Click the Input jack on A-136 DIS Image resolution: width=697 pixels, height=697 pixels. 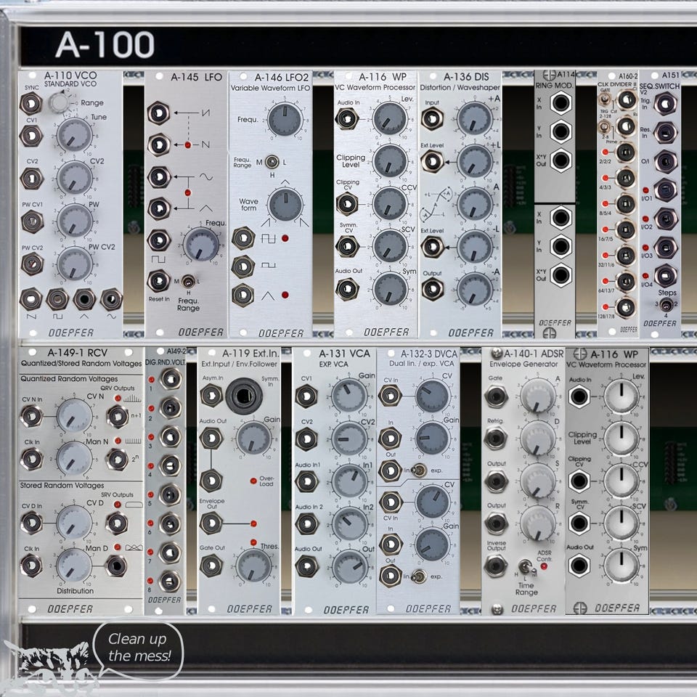point(432,118)
